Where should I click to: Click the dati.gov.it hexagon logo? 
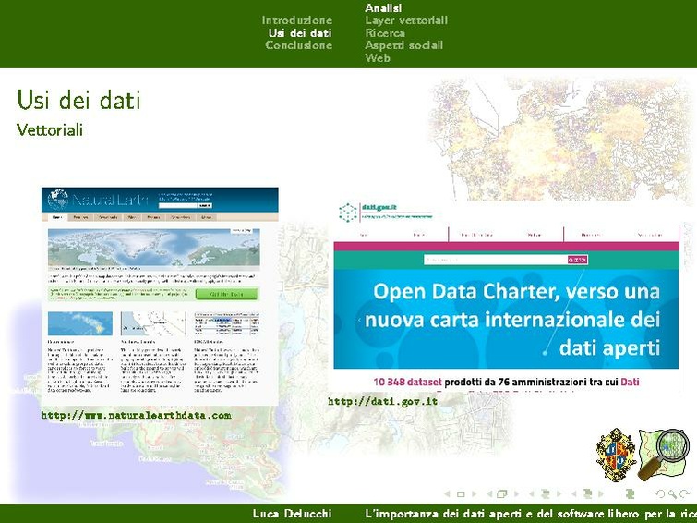348,213
